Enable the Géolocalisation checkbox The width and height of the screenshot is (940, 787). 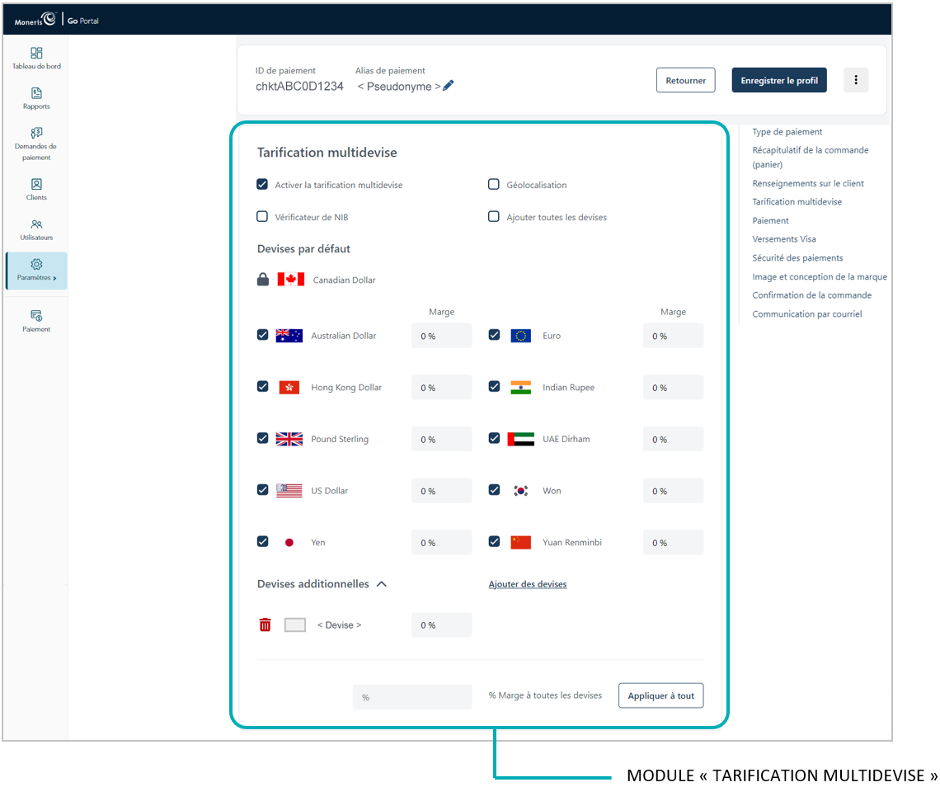point(493,184)
